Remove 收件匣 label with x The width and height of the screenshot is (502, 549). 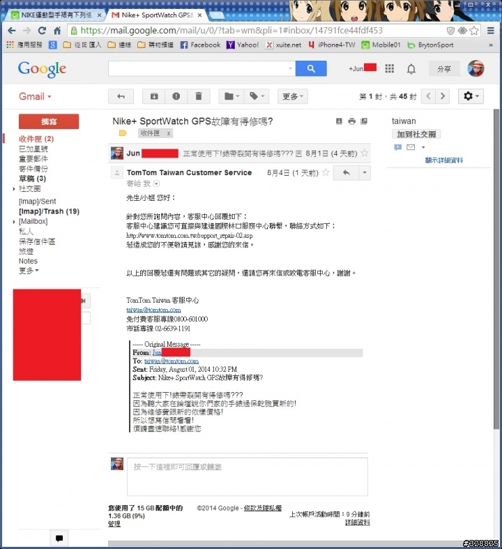click(x=168, y=133)
